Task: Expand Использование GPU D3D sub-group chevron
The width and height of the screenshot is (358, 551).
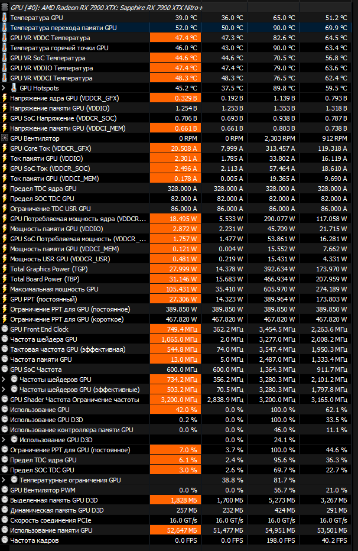Action: pos(4,440)
